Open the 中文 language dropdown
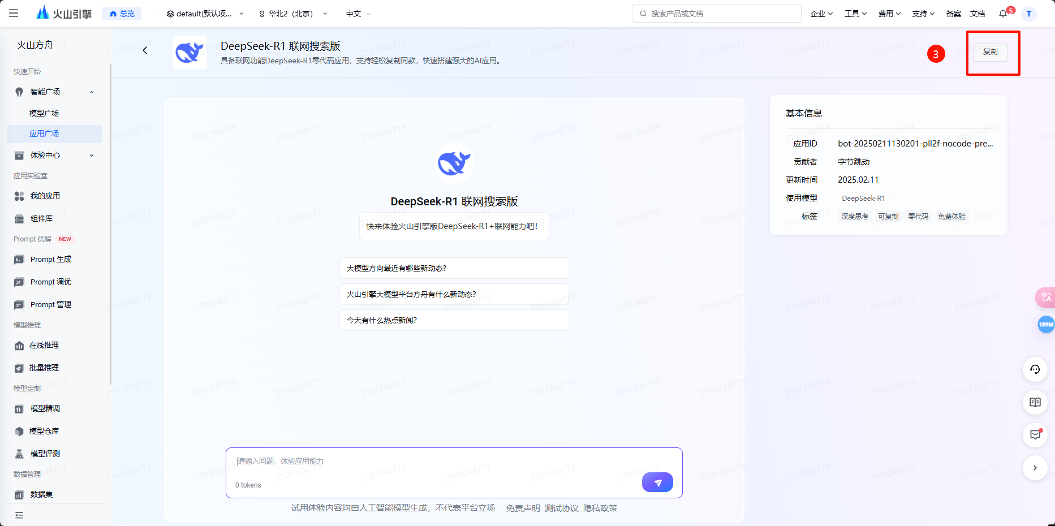1055x526 pixels. click(x=358, y=14)
